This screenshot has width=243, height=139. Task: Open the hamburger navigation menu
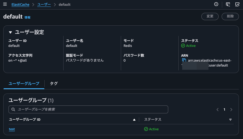pos(5,4)
